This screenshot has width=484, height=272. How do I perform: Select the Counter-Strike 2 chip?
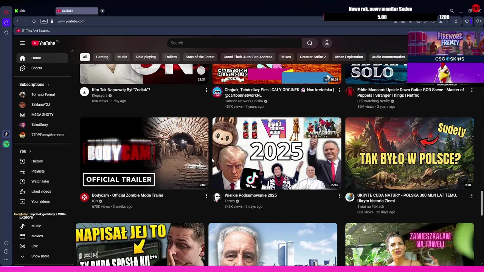coord(313,57)
